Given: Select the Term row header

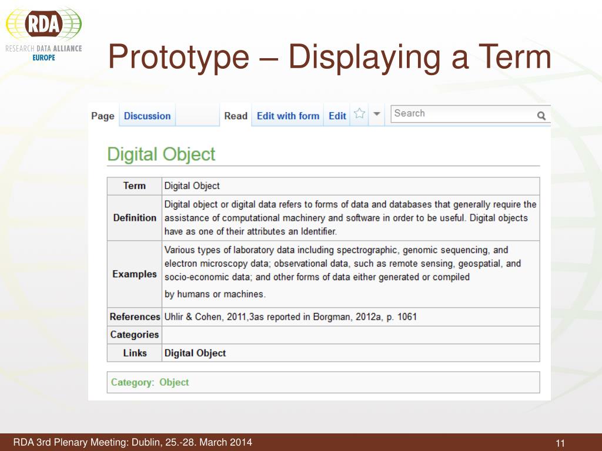Looking at the screenshot, I should pos(135,186).
